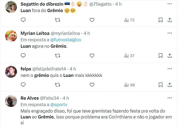
Task: Bookmark Myrian Leitoa's tweet
Action: click(x=160, y=55)
